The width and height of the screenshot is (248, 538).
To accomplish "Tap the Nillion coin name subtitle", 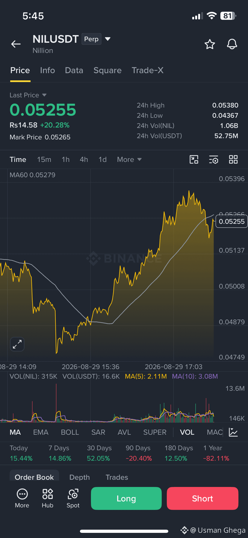I will (43, 50).
